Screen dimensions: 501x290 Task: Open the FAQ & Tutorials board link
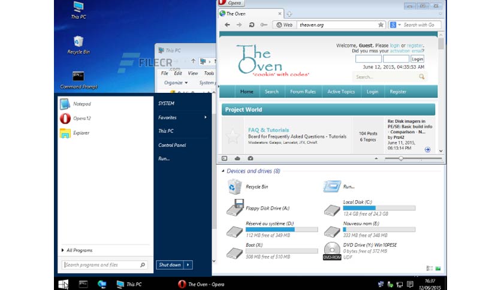coord(268,130)
